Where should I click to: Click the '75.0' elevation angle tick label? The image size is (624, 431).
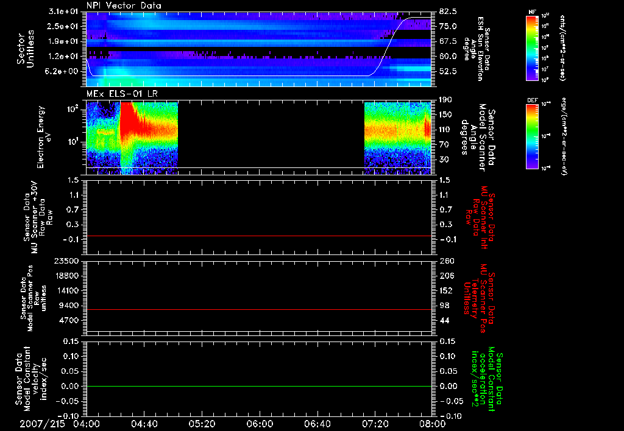coord(448,26)
